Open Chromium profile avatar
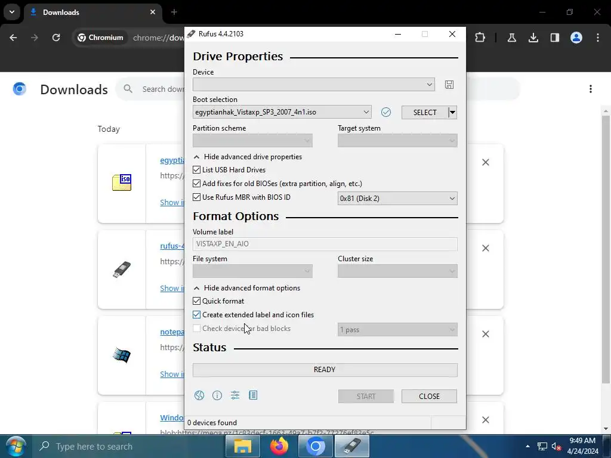Viewport: 611px width, 458px height. click(x=576, y=38)
